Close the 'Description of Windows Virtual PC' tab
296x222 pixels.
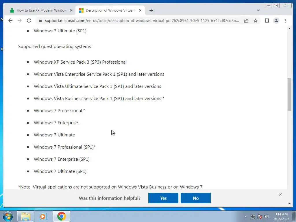click(140, 10)
